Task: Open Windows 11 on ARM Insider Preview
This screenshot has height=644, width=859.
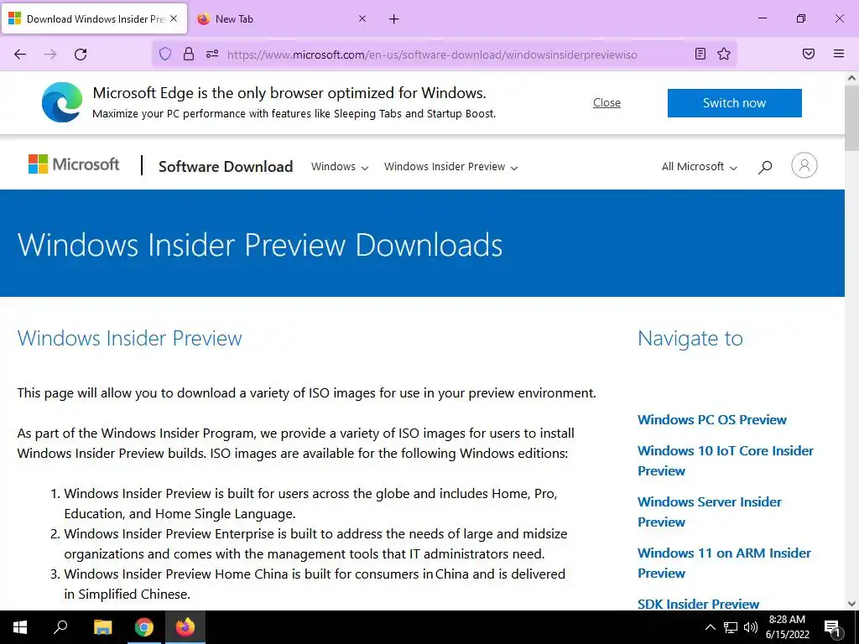Action: (x=724, y=563)
